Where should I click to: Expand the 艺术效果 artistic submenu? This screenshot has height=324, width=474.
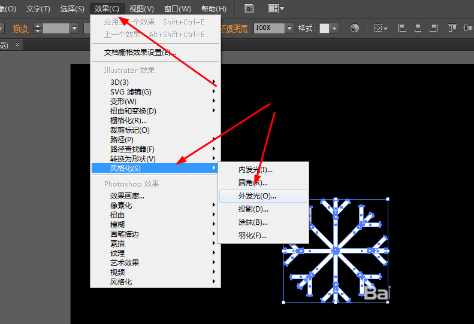[x=155, y=263]
